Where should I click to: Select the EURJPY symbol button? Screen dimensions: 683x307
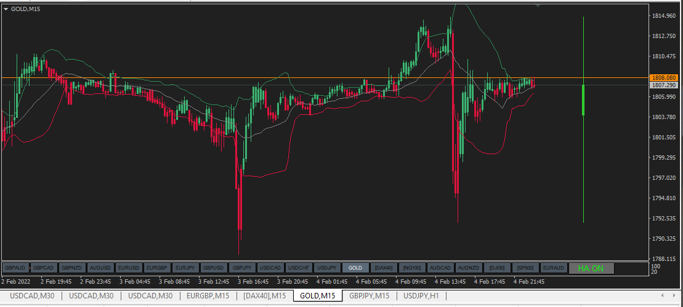(x=185, y=268)
